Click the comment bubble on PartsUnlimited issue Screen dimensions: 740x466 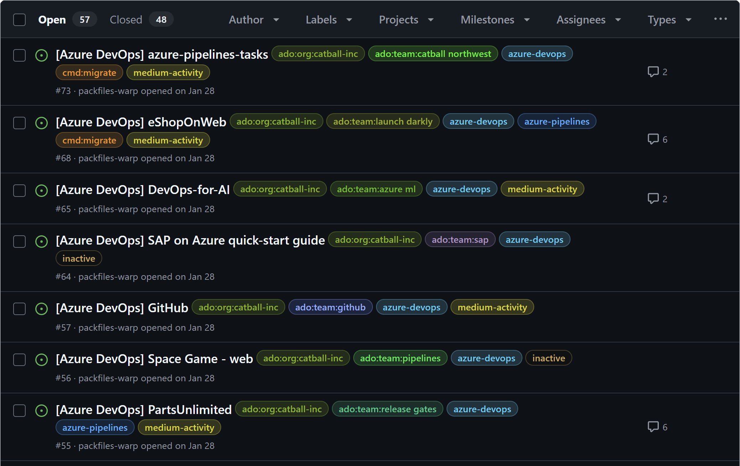(654, 427)
